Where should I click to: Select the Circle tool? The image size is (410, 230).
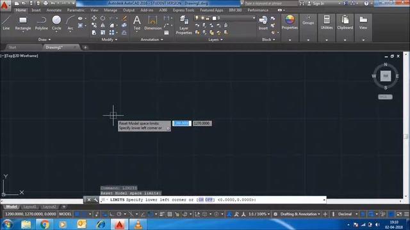pyautogui.click(x=56, y=23)
